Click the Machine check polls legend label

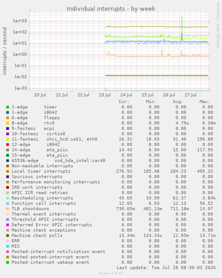pyautogui.click(x=37, y=236)
